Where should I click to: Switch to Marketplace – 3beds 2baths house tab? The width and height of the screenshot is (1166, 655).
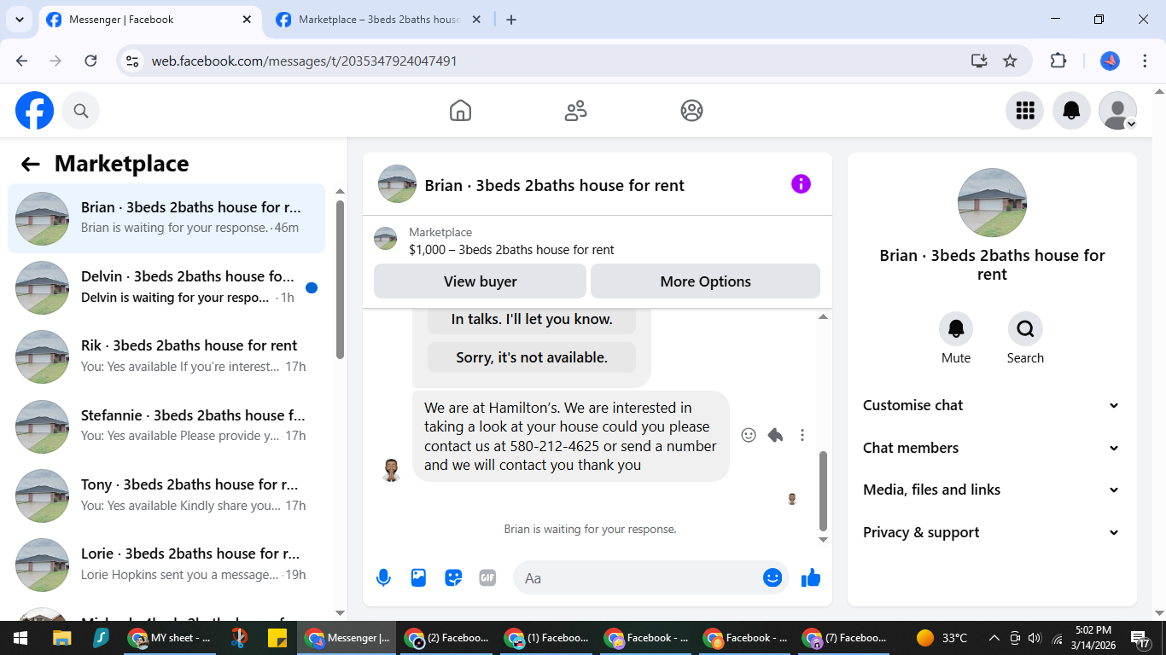(380, 20)
